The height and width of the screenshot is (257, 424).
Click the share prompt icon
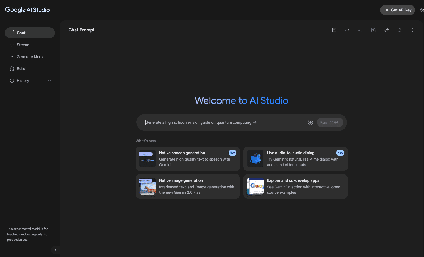(x=360, y=30)
